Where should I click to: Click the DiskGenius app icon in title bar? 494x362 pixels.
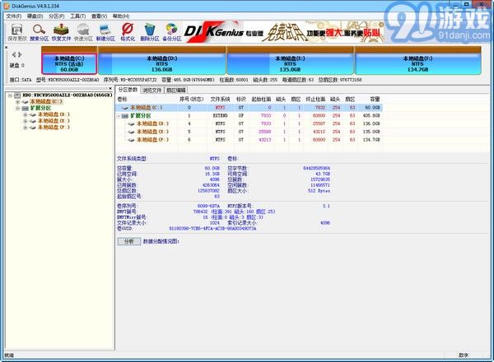coord(7,6)
